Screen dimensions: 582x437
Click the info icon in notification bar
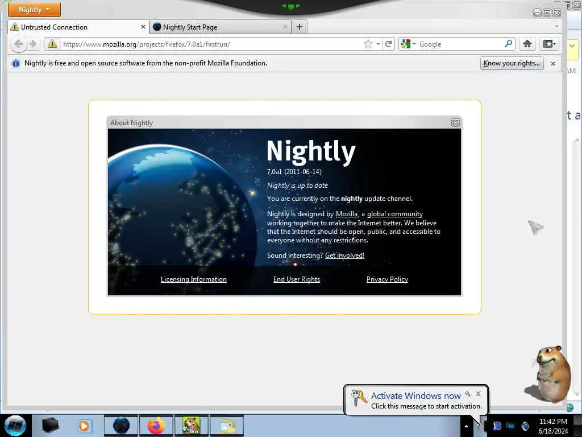(15, 64)
